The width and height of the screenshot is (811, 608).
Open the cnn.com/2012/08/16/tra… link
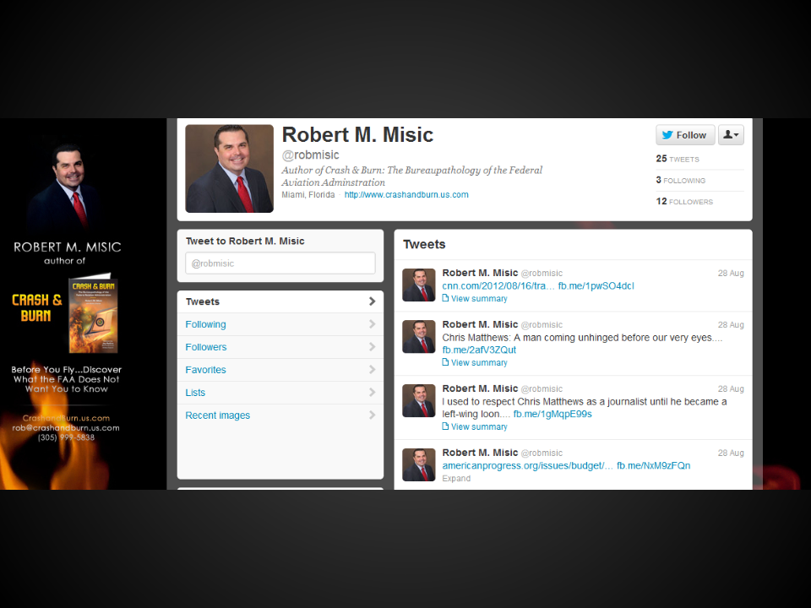coord(498,286)
